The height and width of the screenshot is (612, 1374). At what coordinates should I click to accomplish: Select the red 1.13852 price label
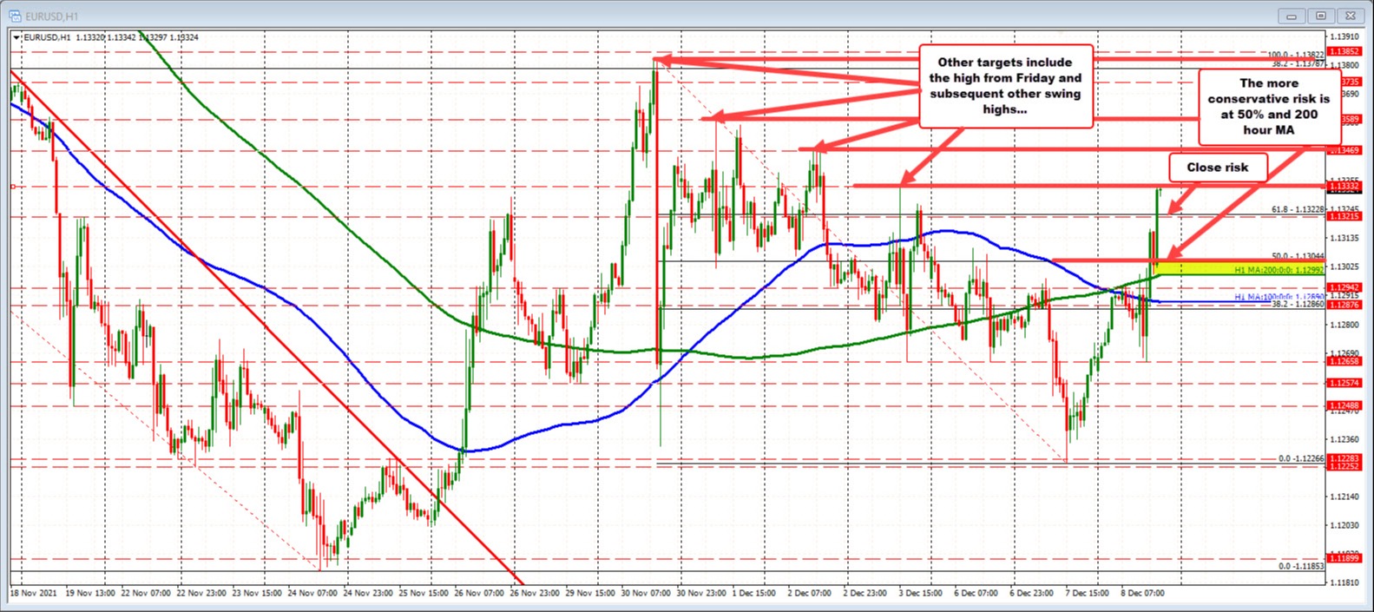[x=1344, y=51]
